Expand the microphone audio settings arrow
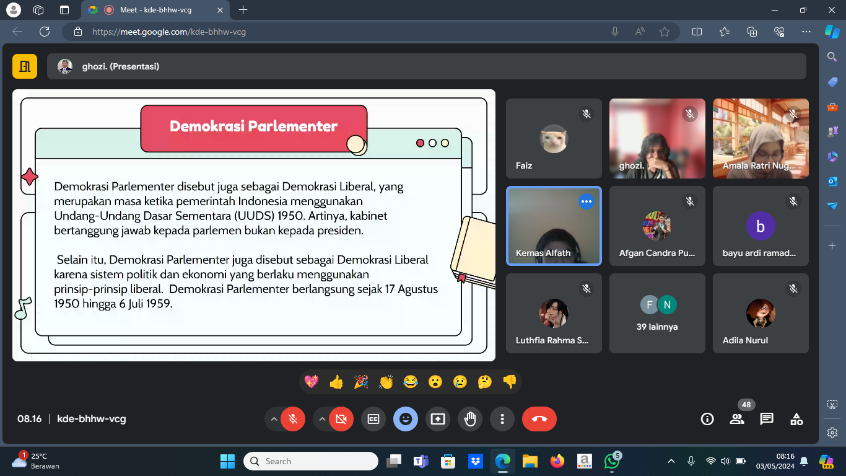This screenshot has width=846, height=476. coord(273,419)
